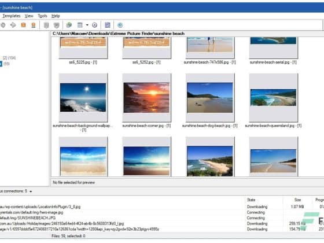Select the sunshine-beach-corner.jpg sunset thumbnail
This screenshot has width=324, height=243.
tap(147, 98)
